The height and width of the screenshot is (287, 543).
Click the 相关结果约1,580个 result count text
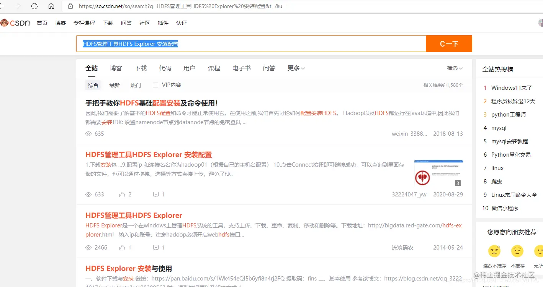click(443, 85)
